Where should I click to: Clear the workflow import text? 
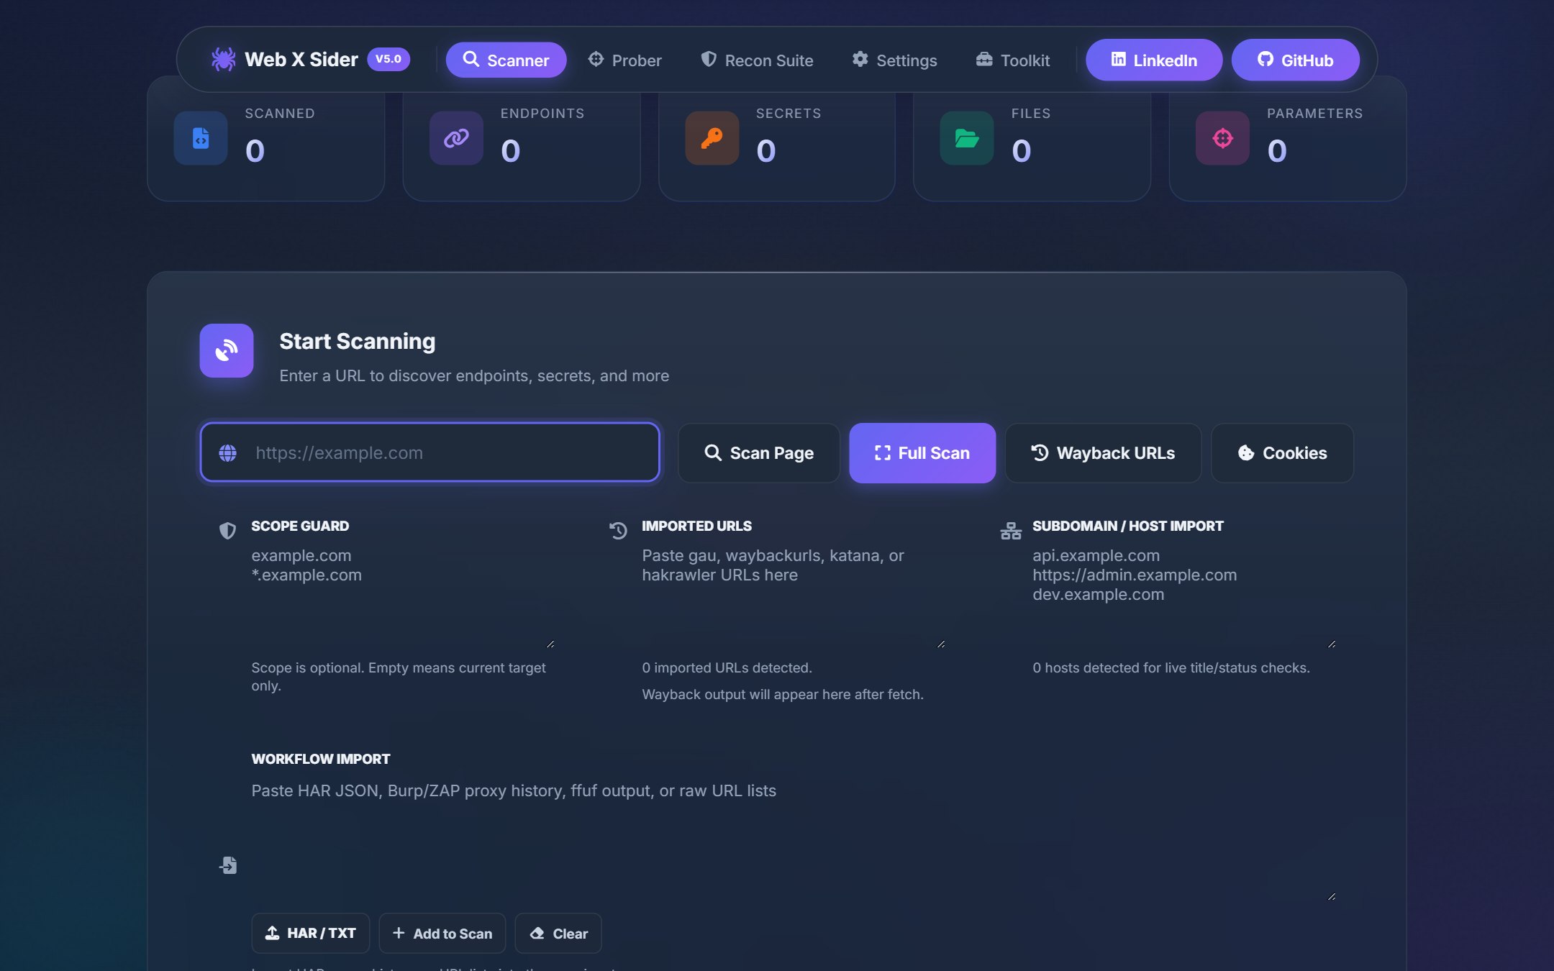tap(558, 934)
